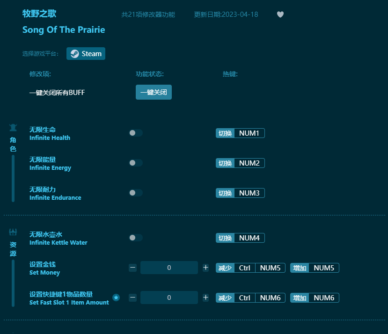Click the minus stepper for Slot 1 amount

coord(132,298)
